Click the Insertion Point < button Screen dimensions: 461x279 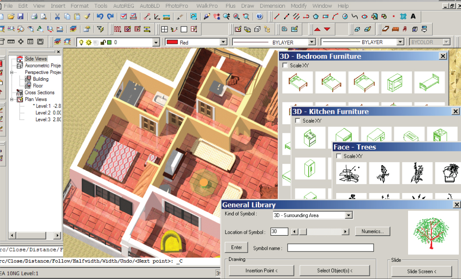(x=261, y=270)
